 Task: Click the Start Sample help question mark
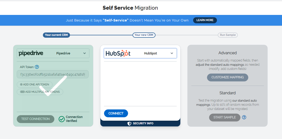(x=244, y=117)
